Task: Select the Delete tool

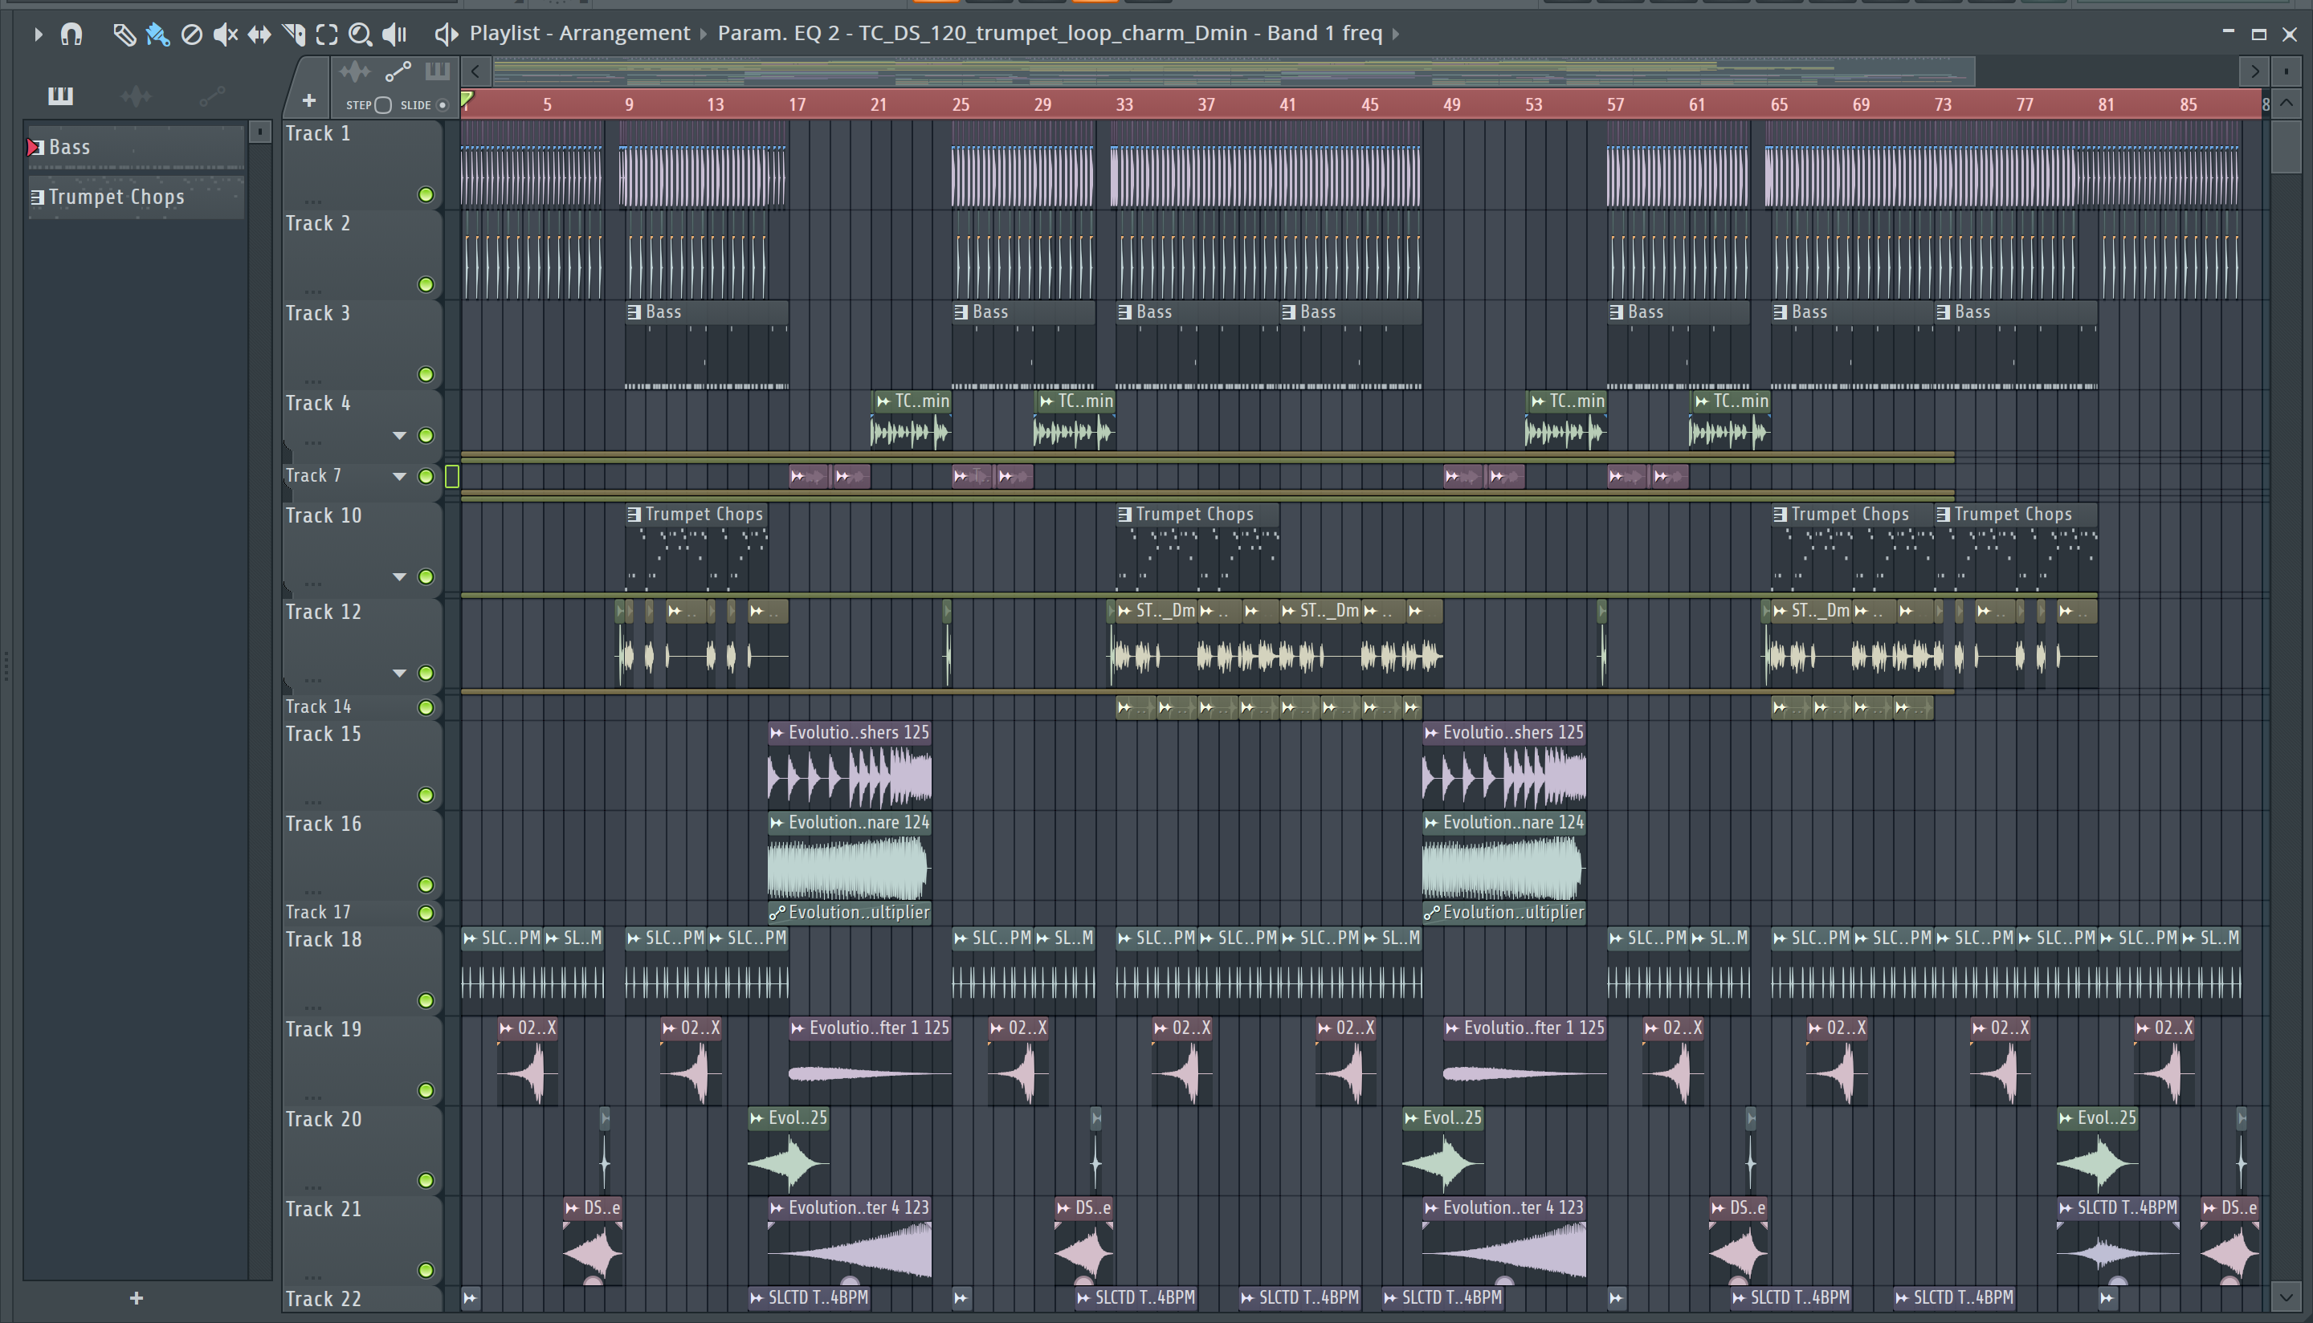Action: point(191,35)
